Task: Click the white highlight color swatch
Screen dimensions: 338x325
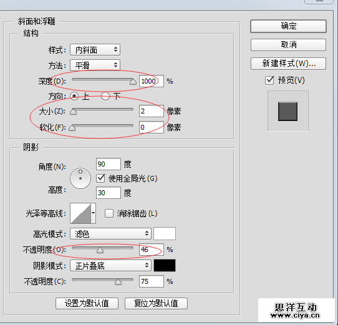Action: [165, 233]
